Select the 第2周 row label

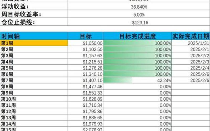(x=34, y=49)
